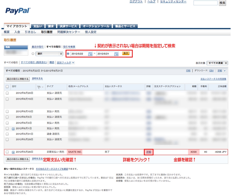
Task: Click 詳細 link for SAATS INC. payment
Action: pyautogui.click(x=149, y=152)
